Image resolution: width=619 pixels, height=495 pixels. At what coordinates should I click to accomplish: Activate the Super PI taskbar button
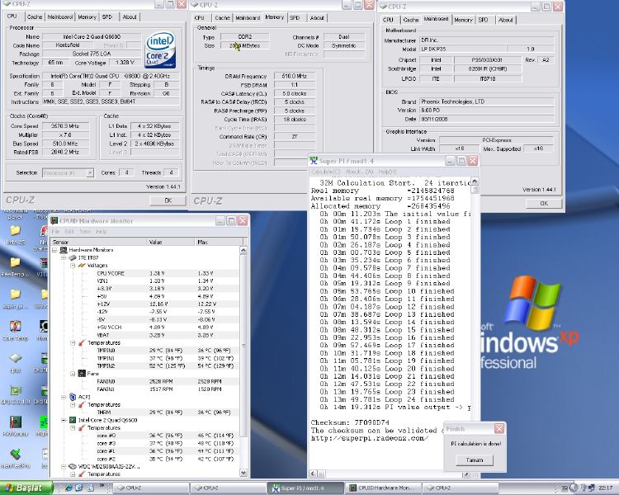click(x=305, y=488)
